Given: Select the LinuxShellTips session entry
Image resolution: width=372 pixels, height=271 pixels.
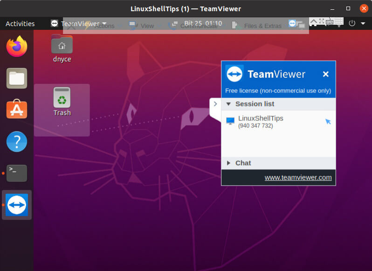Looking at the screenshot, I should [278, 122].
